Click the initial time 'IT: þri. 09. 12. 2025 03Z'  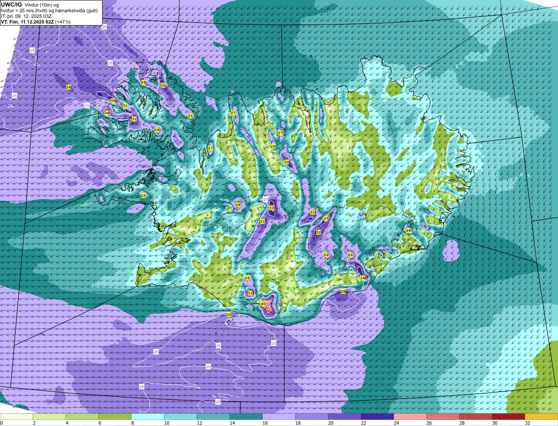(27, 16)
